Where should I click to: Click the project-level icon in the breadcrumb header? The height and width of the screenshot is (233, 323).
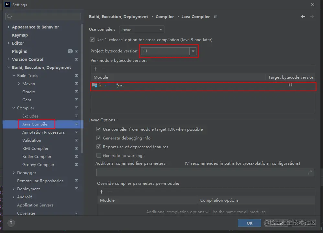[216, 17]
